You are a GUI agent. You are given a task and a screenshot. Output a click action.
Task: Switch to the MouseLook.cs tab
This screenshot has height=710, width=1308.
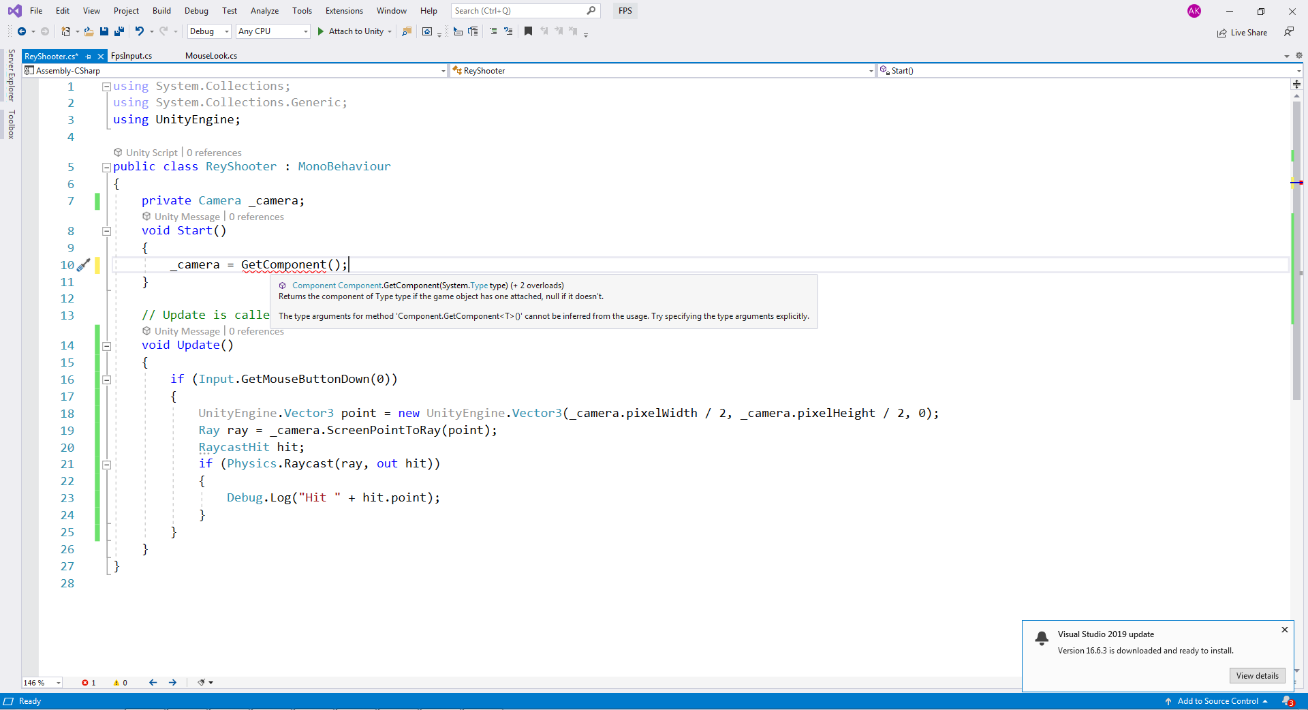pyautogui.click(x=211, y=56)
